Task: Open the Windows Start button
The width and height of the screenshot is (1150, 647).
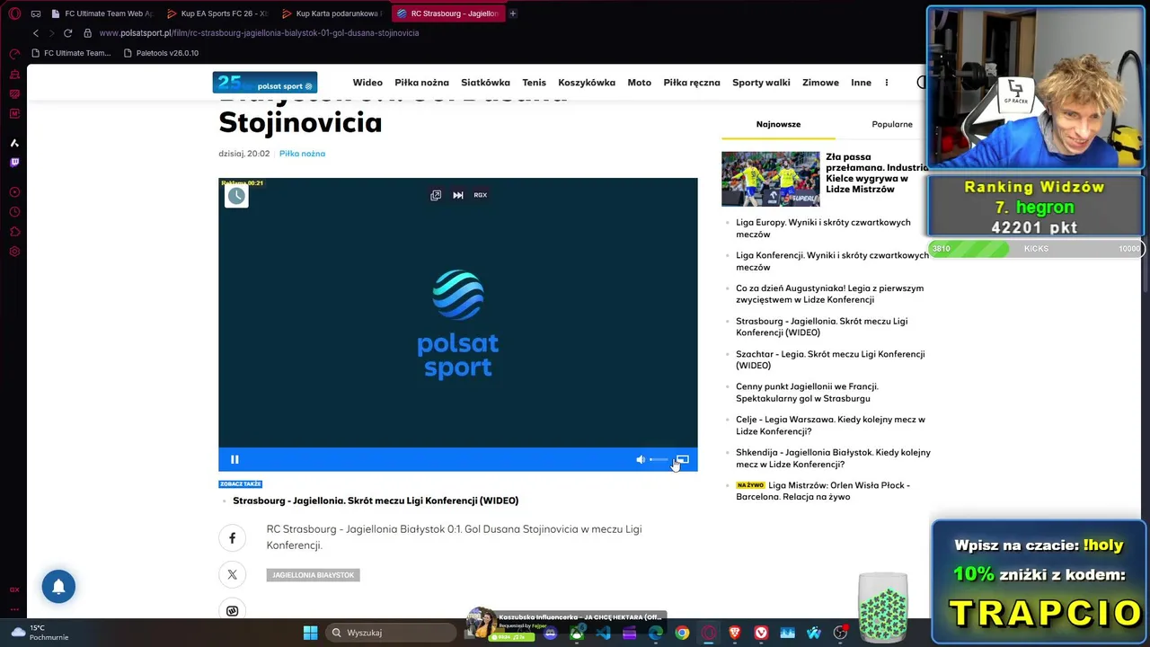Action: pos(310,633)
